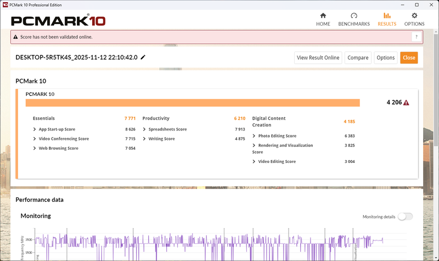Click the scrollbar up arrow
Screen dimensions: 439x261
pos(436,32)
